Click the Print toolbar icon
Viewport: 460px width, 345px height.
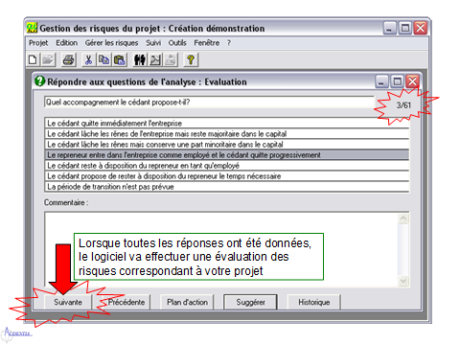68,59
